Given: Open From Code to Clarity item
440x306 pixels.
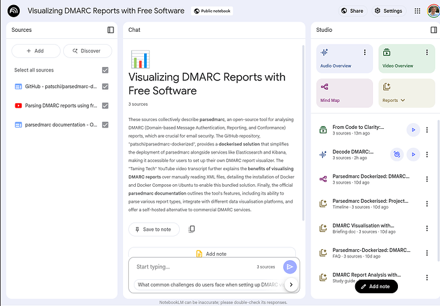Looking at the screenshot, I should tap(358, 130).
